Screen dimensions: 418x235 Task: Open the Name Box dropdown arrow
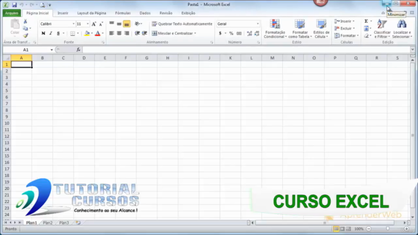click(52, 50)
